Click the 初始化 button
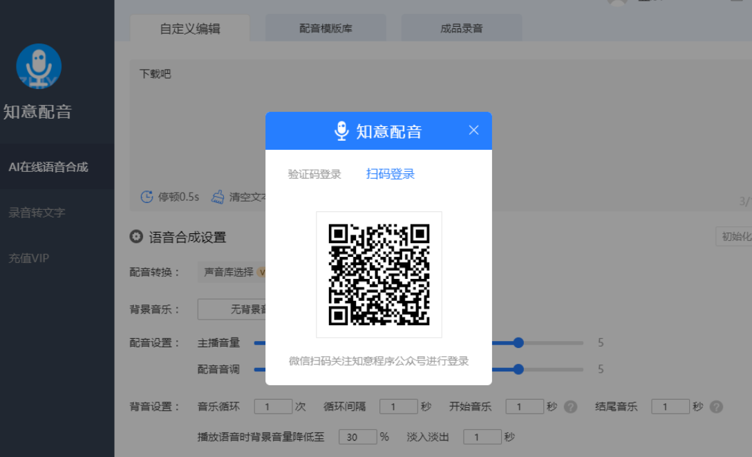The image size is (752, 457). [734, 237]
